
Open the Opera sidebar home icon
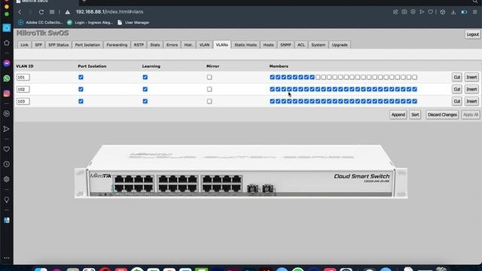[x=7, y=28]
